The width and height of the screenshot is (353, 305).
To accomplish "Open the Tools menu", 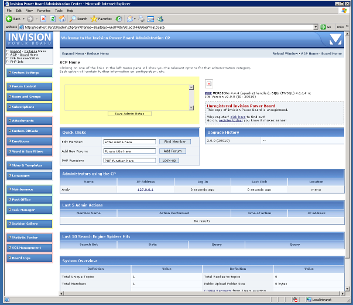I will click(59, 11).
